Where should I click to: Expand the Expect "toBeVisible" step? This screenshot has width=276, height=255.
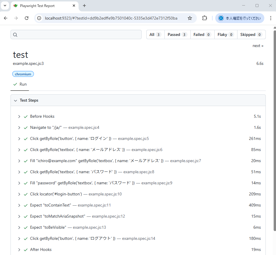coord(19,227)
